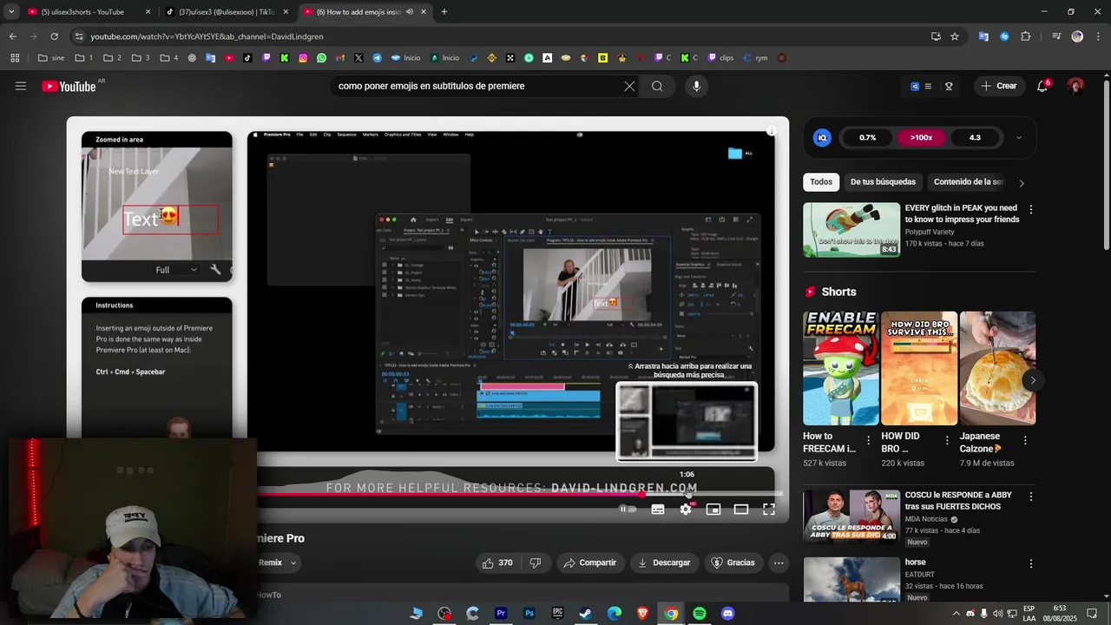The height and width of the screenshot is (625, 1111).
Task: Open the ENABLE FREECAM short
Action: tap(840, 368)
